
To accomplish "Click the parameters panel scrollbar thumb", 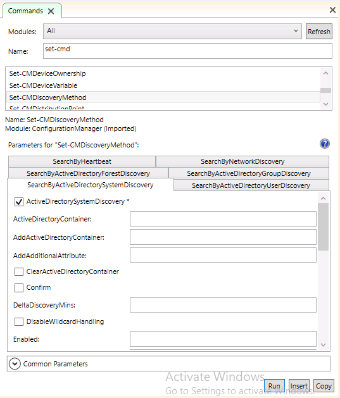I will pyautogui.click(x=323, y=227).
